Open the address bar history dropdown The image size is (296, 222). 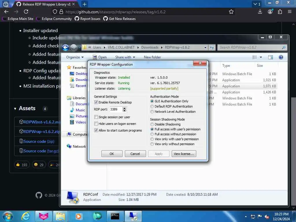pyautogui.click(x=206, y=48)
